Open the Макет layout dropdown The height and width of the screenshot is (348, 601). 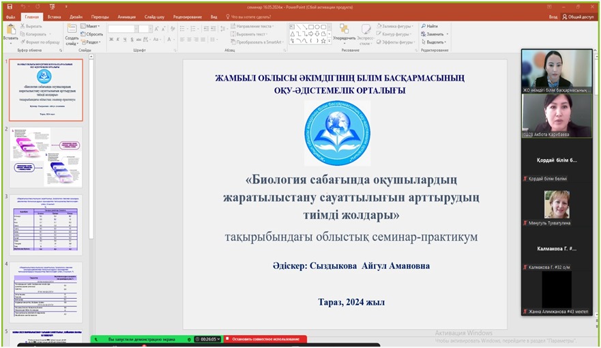(x=91, y=26)
